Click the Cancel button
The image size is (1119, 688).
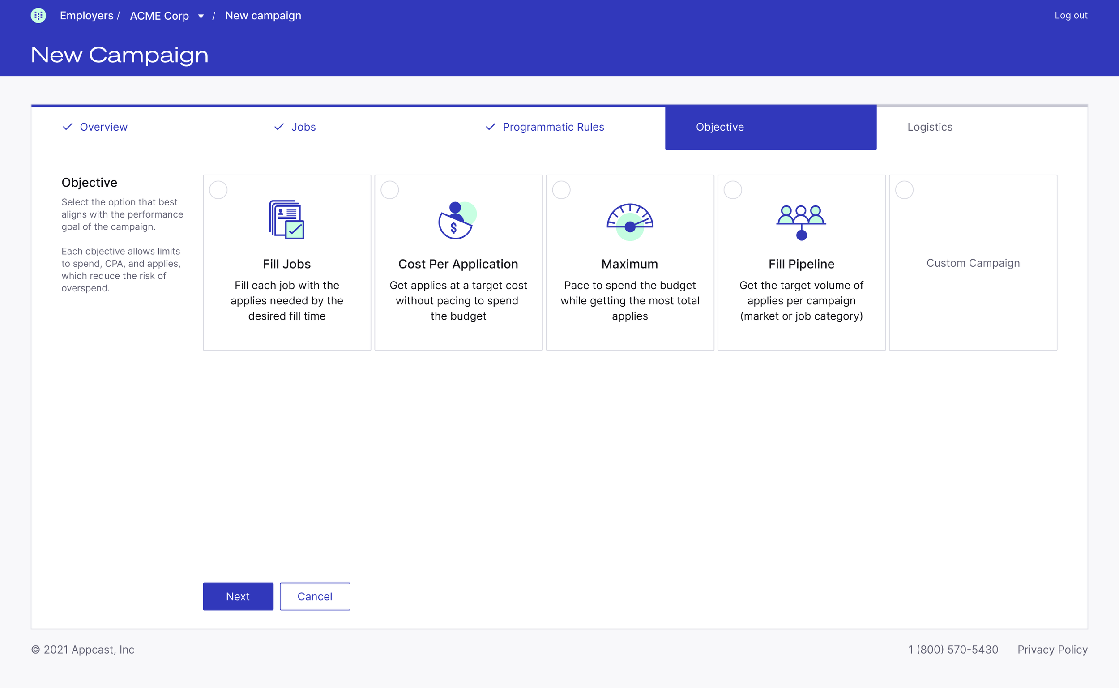click(315, 596)
